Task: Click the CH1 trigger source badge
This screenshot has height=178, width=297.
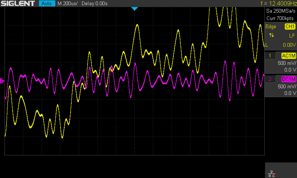Action: point(290,26)
